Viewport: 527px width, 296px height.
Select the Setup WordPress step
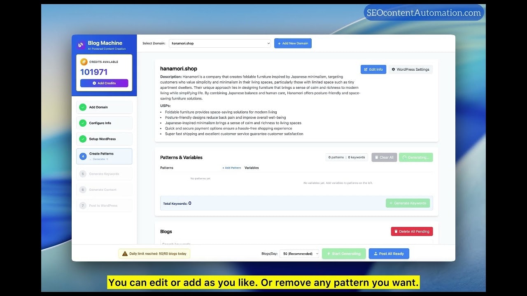coord(104,139)
